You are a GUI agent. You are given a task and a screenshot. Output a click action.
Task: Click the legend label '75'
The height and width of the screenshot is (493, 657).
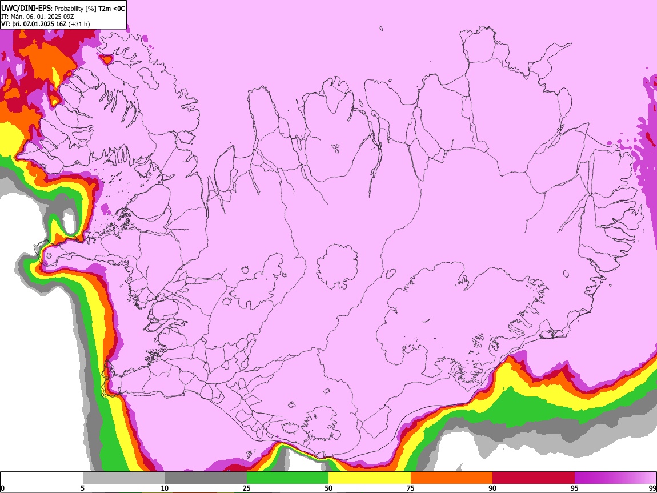tap(411, 488)
